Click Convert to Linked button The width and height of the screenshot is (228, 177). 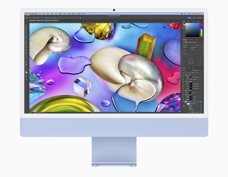point(191,61)
